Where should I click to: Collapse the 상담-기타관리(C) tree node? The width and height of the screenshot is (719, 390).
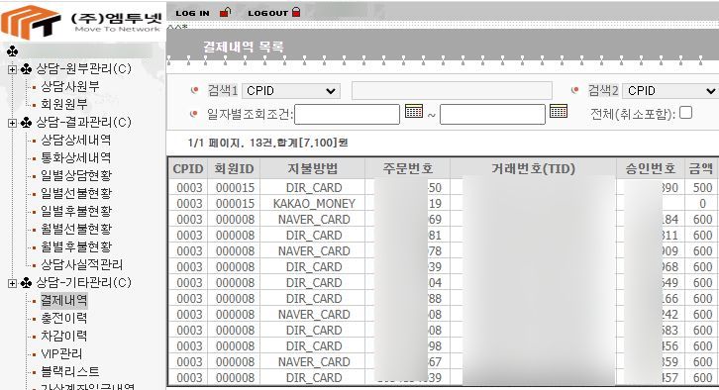tap(13, 283)
